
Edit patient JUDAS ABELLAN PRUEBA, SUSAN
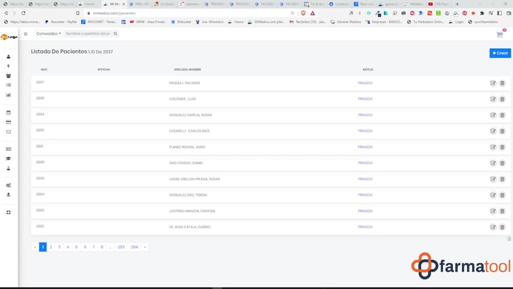coord(493,179)
